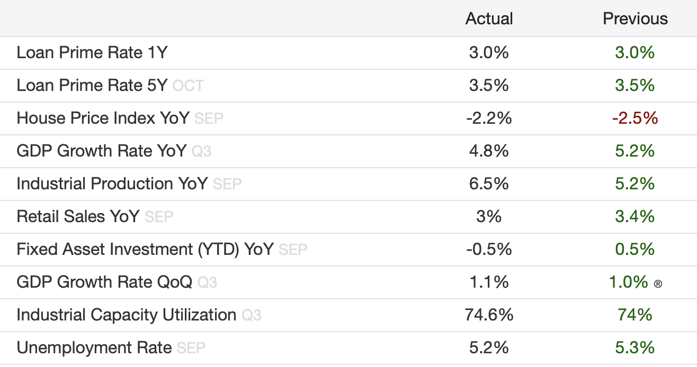The image size is (697, 367).
Task: Click the 4.8% actual GDP value
Action: tap(489, 151)
